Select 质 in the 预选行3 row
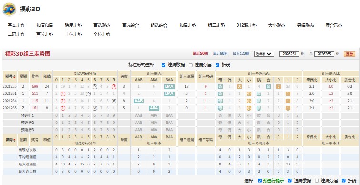This screenshot has width=360, height=185. tap(259, 130)
